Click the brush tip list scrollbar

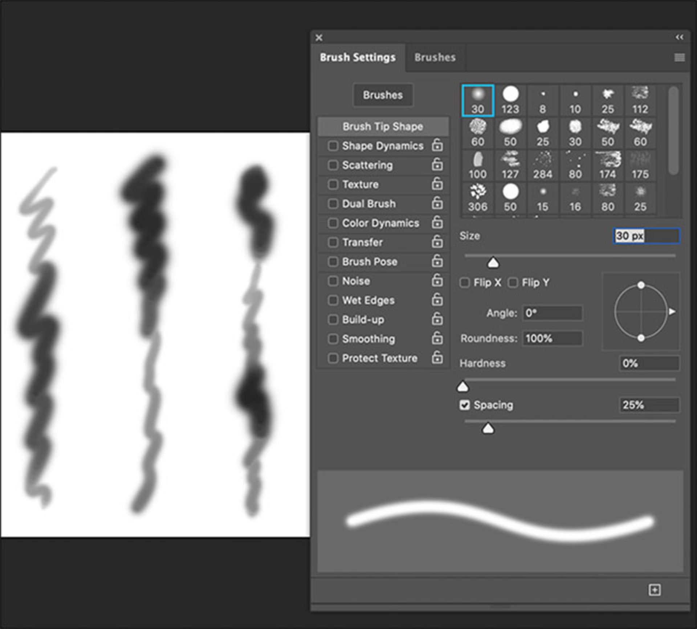coord(673,131)
